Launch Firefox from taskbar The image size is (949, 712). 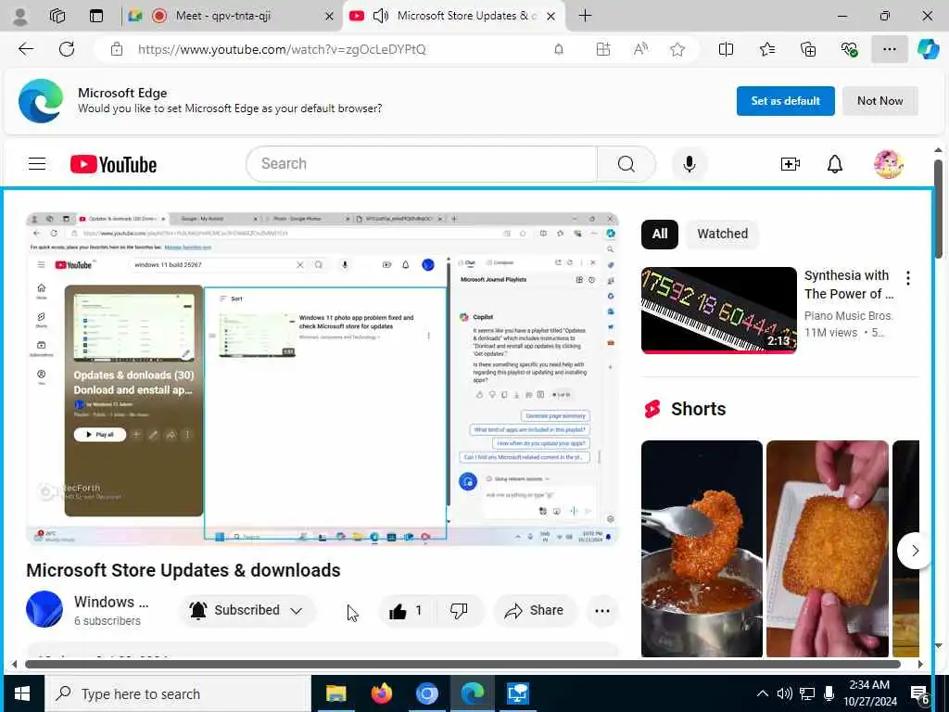[381, 693]
